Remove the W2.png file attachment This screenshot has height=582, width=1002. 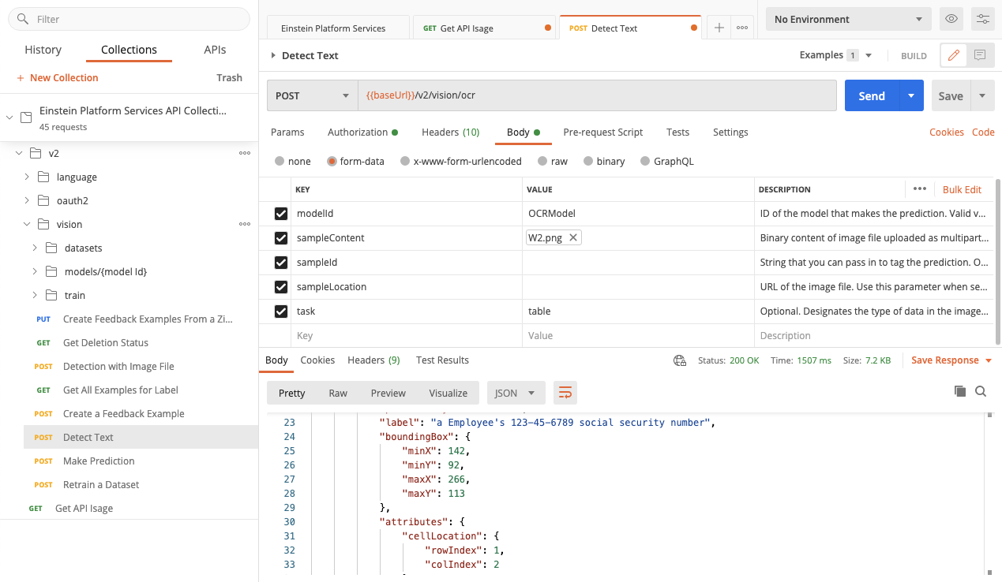pos(573,237)
